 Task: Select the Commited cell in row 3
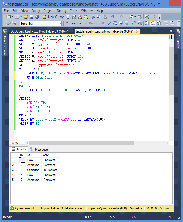pos(33,170)
